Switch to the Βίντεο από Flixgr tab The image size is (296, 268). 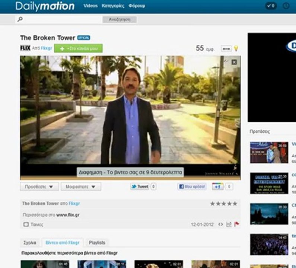click(63, 243)
